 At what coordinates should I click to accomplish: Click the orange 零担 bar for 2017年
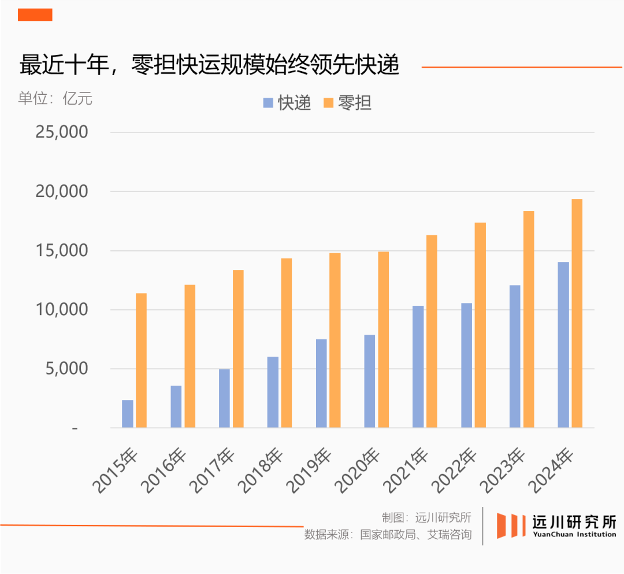(238, 349)
